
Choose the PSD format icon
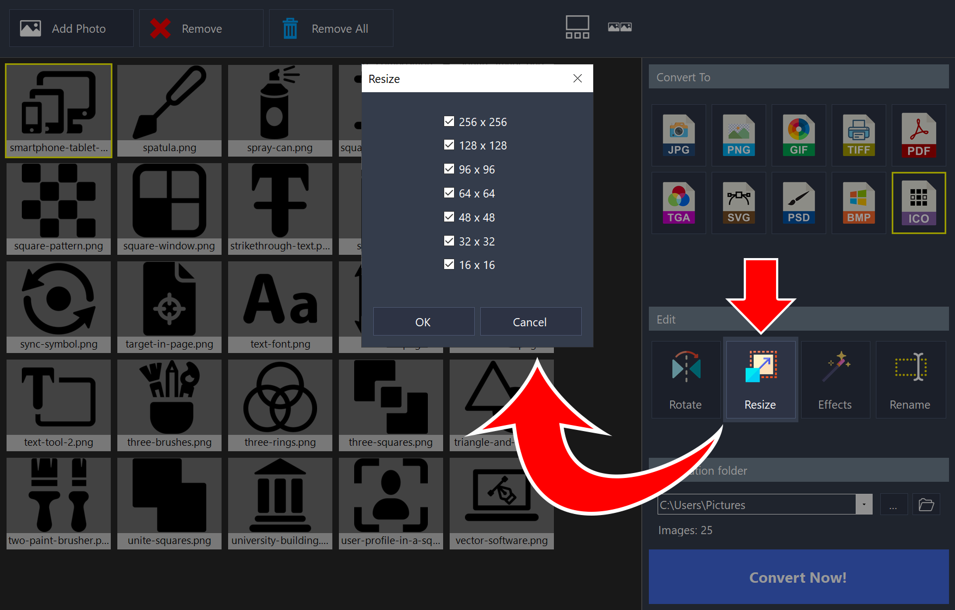pyautogui.click(x=798, y=203)
